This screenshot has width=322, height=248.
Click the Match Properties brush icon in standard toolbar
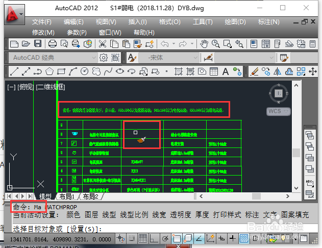138,44
